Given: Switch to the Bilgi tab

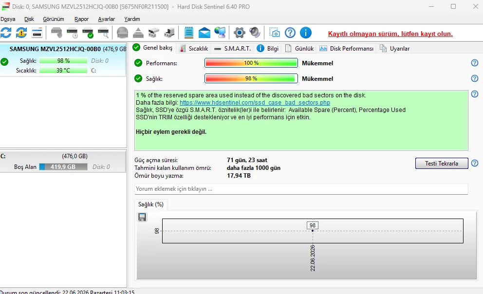Looking at the screenshot, I should point(268,49).
